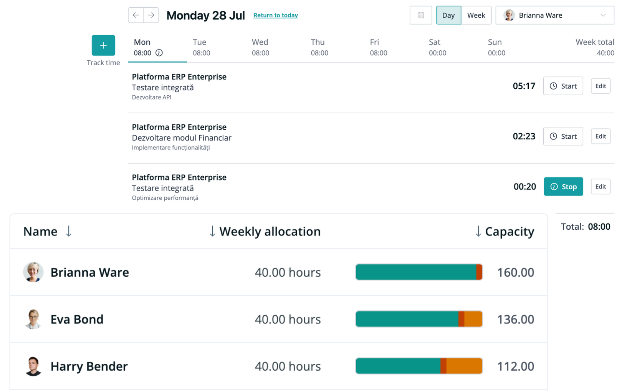Viewport: 622px width, 391px height.
Task: Click the green plus Track time button
Action: tap(103, 45)
